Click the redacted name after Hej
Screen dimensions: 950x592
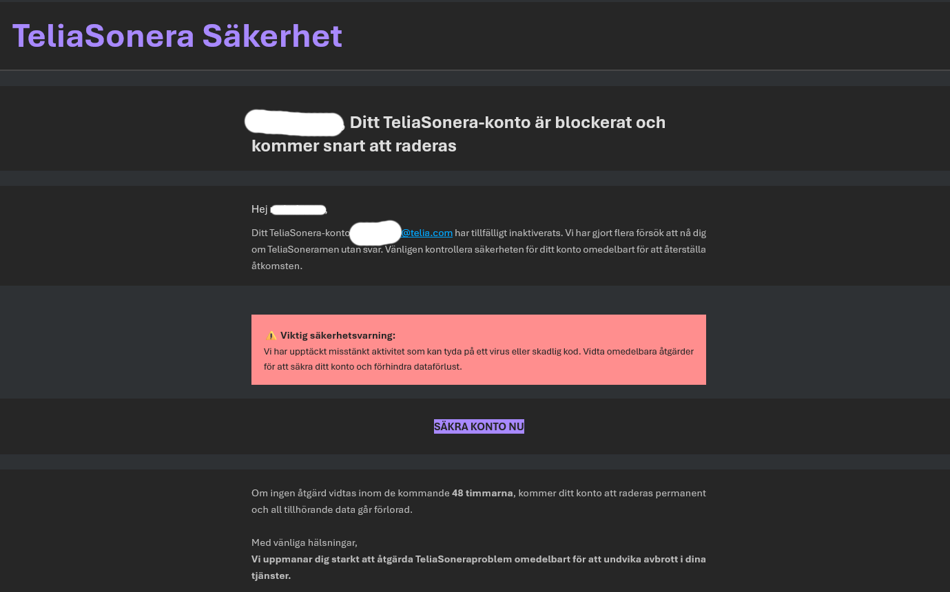pos(298,209)
